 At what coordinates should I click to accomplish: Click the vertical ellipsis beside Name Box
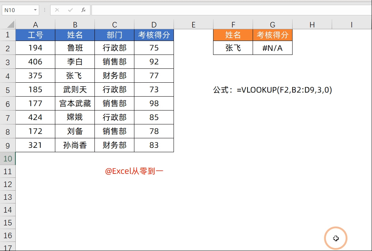tap(44, 10)
